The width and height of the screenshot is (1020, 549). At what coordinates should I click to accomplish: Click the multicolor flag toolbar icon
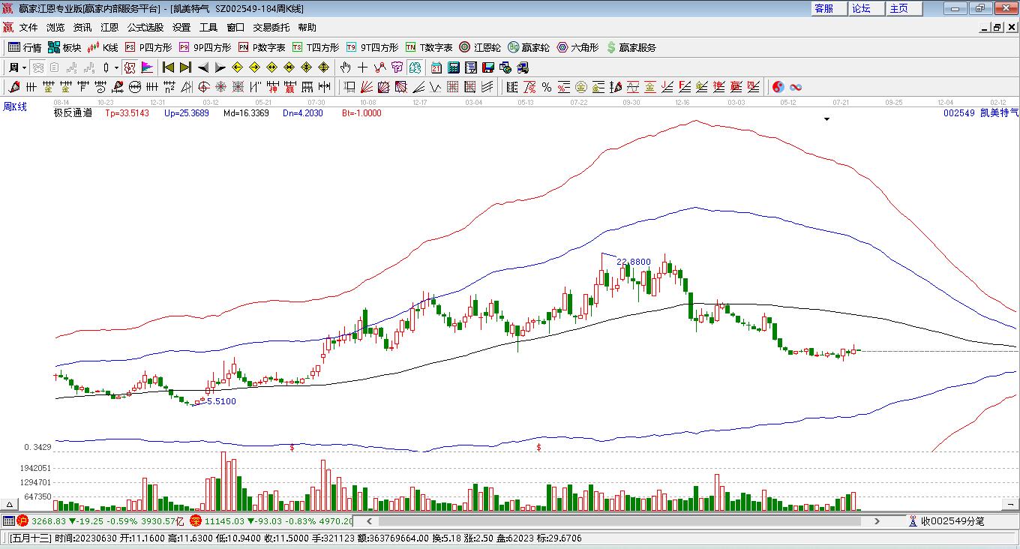(147, 67)
